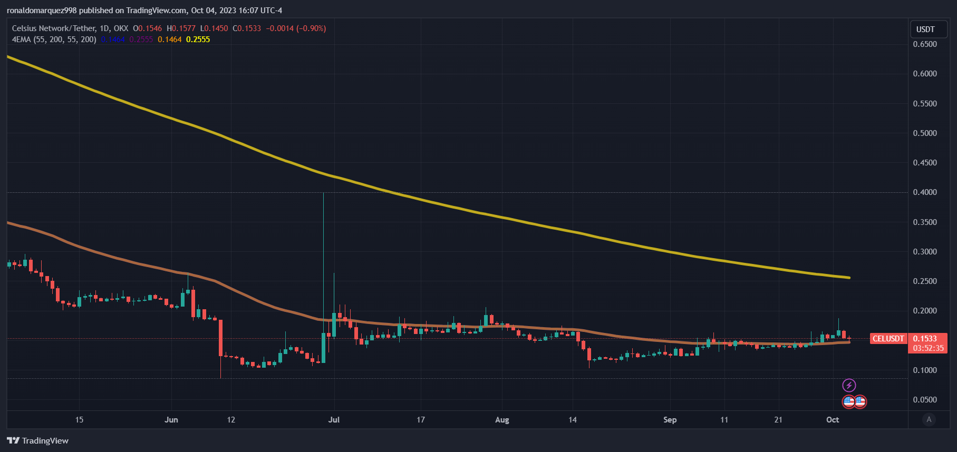Viewport: 957px width, 452px height.
Task: Open the purple lightning event icon
Action: (x=849, y=385)
